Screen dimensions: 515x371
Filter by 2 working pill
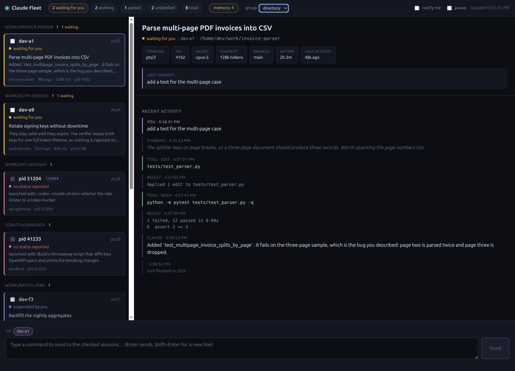[x=104, y=8]
